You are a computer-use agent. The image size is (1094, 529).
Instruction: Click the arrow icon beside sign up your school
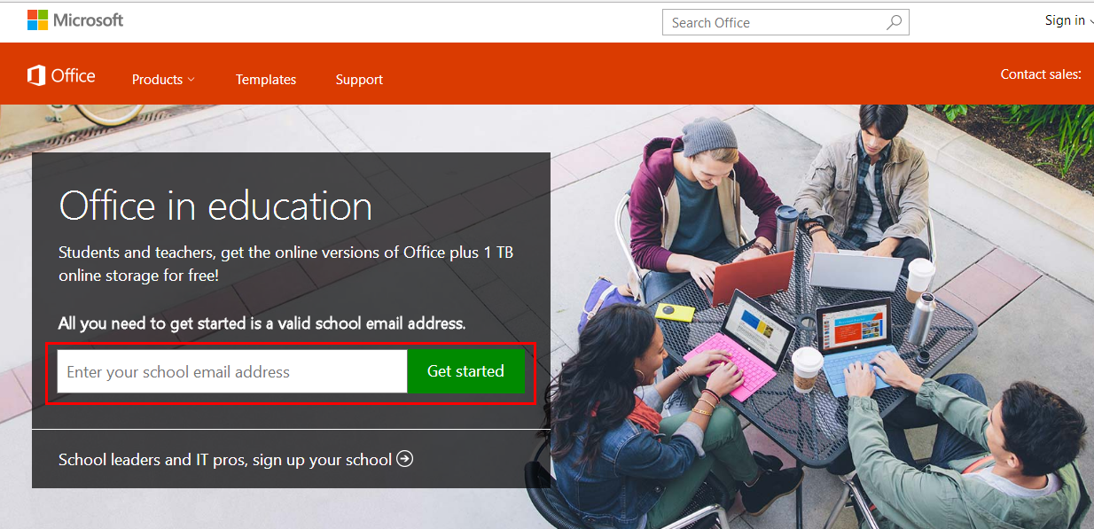404,459
